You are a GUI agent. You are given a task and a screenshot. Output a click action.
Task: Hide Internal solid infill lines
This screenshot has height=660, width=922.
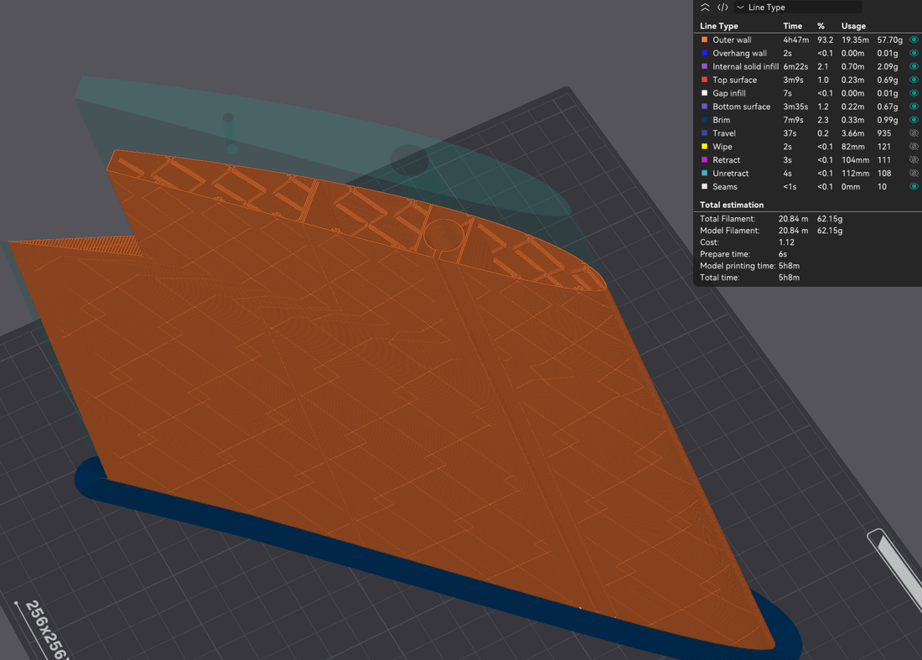914,66
